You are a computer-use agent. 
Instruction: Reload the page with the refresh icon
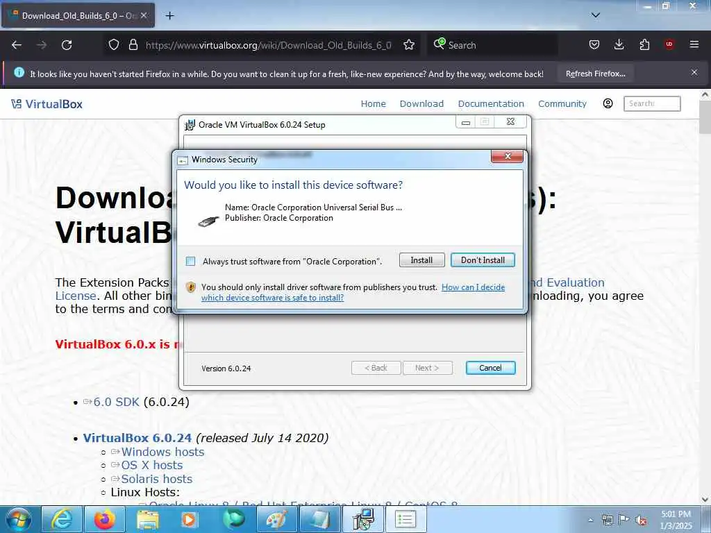tap(67, 45)
